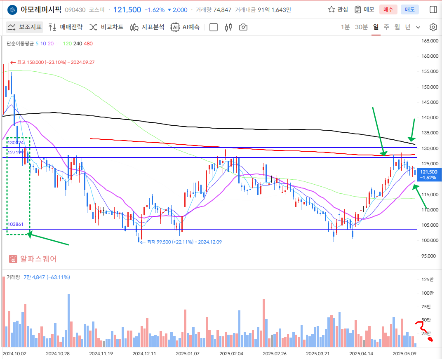442x359 pixels.
Task: Open 매매전략 trading strategy tool
Action: [66, 27]
